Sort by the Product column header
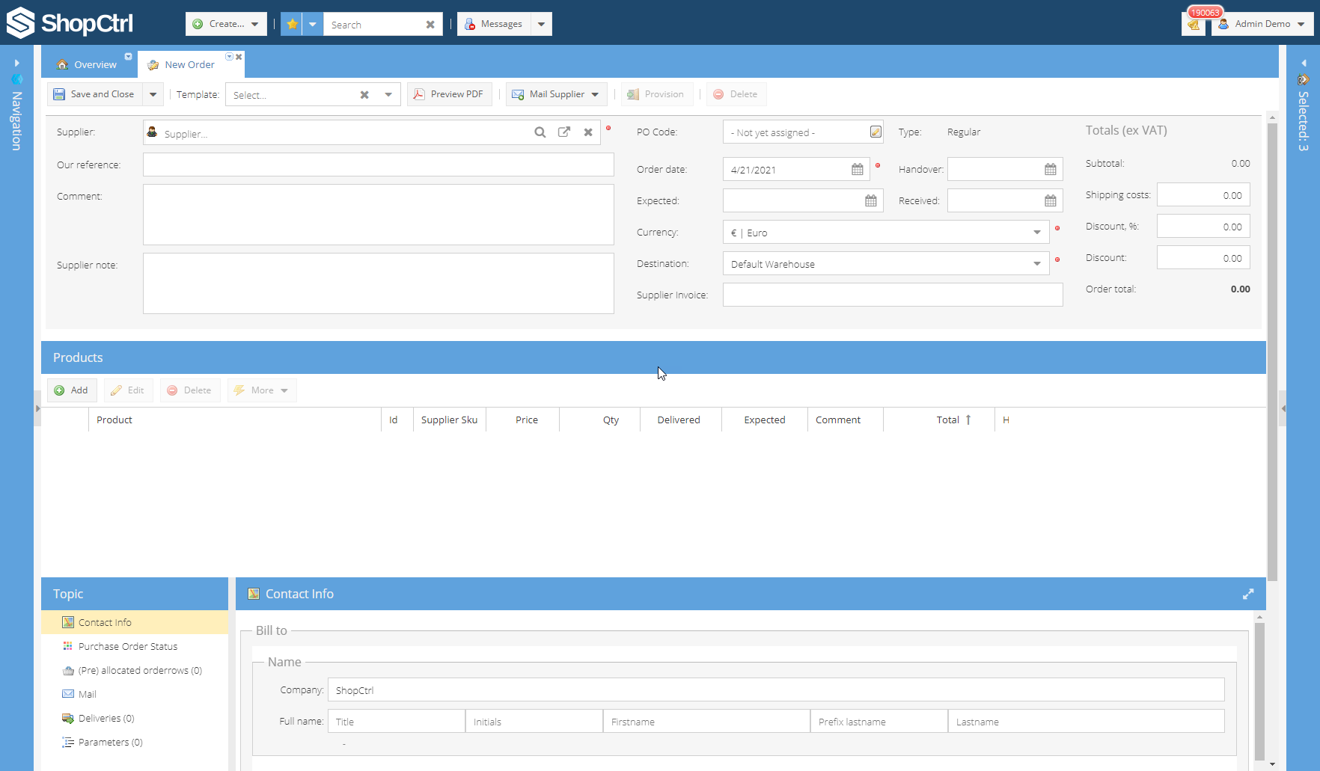Image resolution: width=1320 pixels, height=771 pixels. point(234,420)
